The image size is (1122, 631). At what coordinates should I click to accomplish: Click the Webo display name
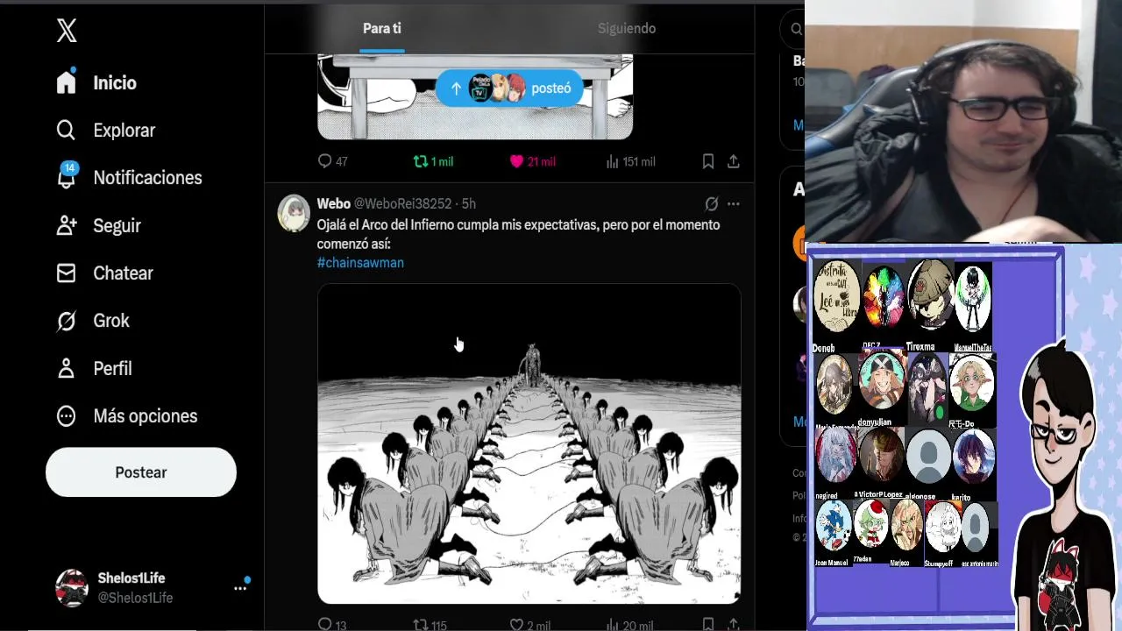[x=333, y=203]
